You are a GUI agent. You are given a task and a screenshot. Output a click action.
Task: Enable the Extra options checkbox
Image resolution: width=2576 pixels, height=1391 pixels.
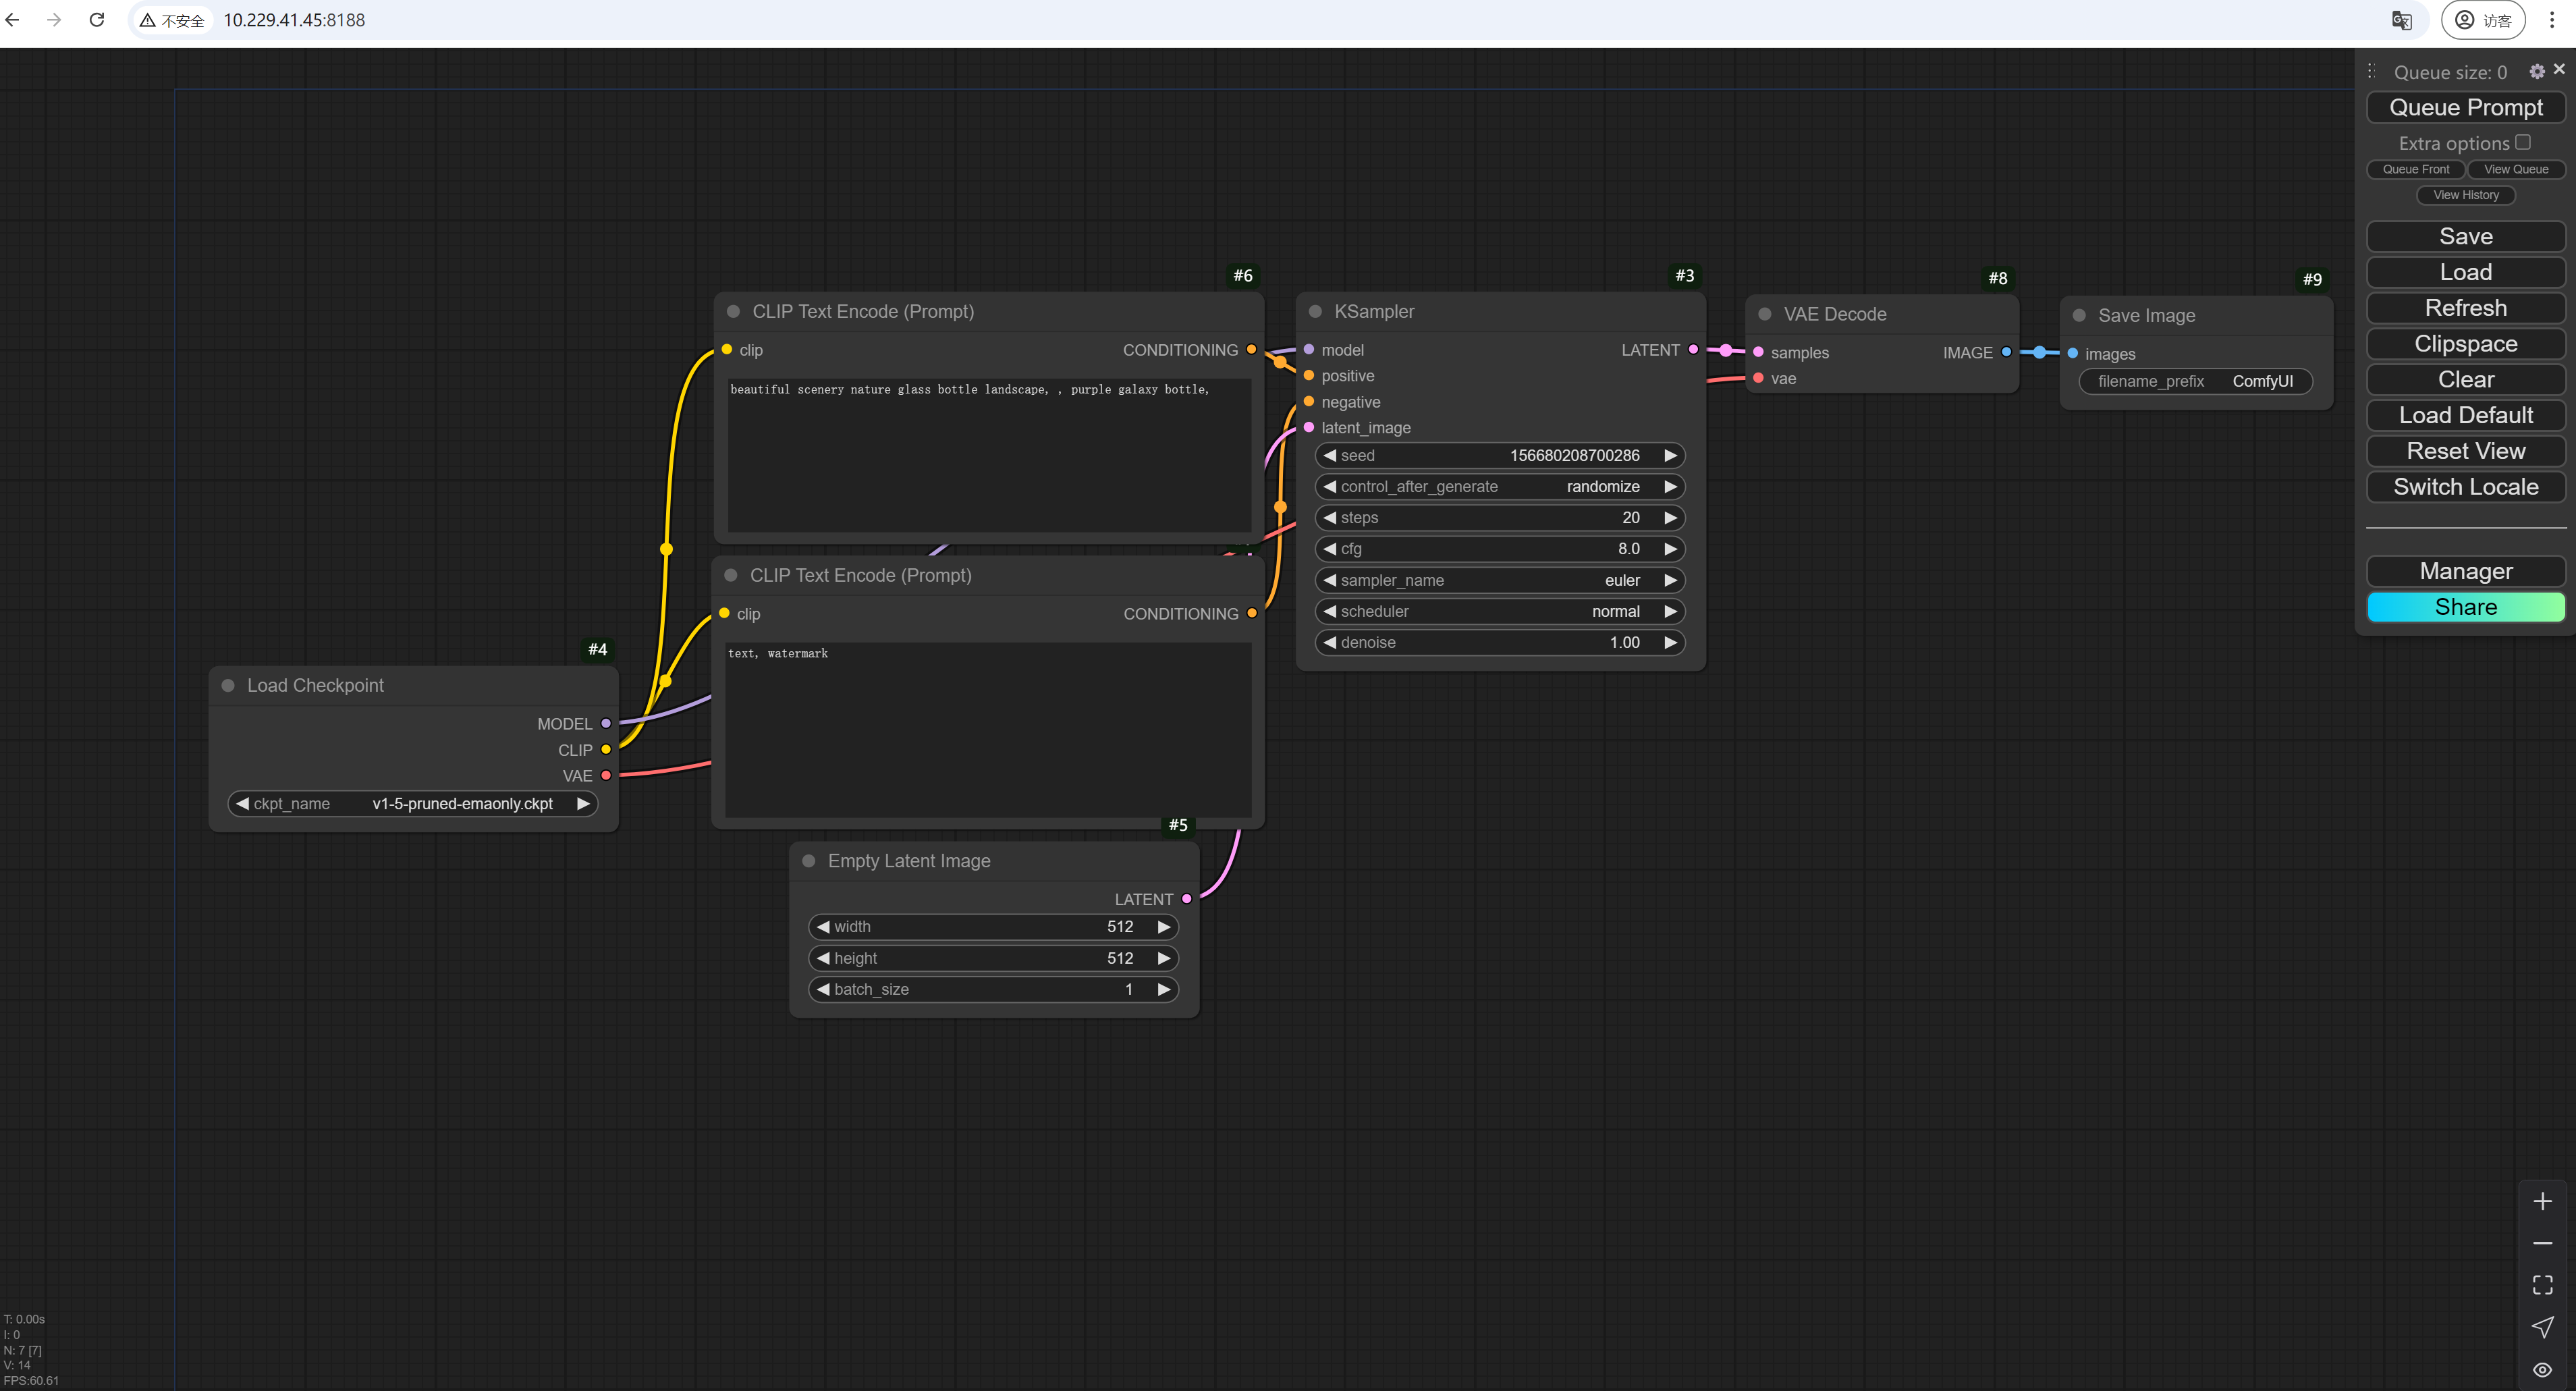pyautogui.click(x=2523, y=143)
